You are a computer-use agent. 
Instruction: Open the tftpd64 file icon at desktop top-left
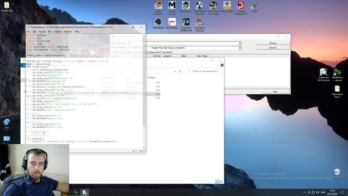pyautogui.click(x=7, y=7)
